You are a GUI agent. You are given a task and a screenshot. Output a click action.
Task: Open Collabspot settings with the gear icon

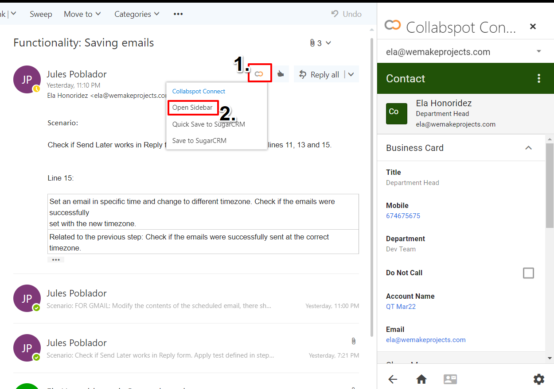coord(538,379)
